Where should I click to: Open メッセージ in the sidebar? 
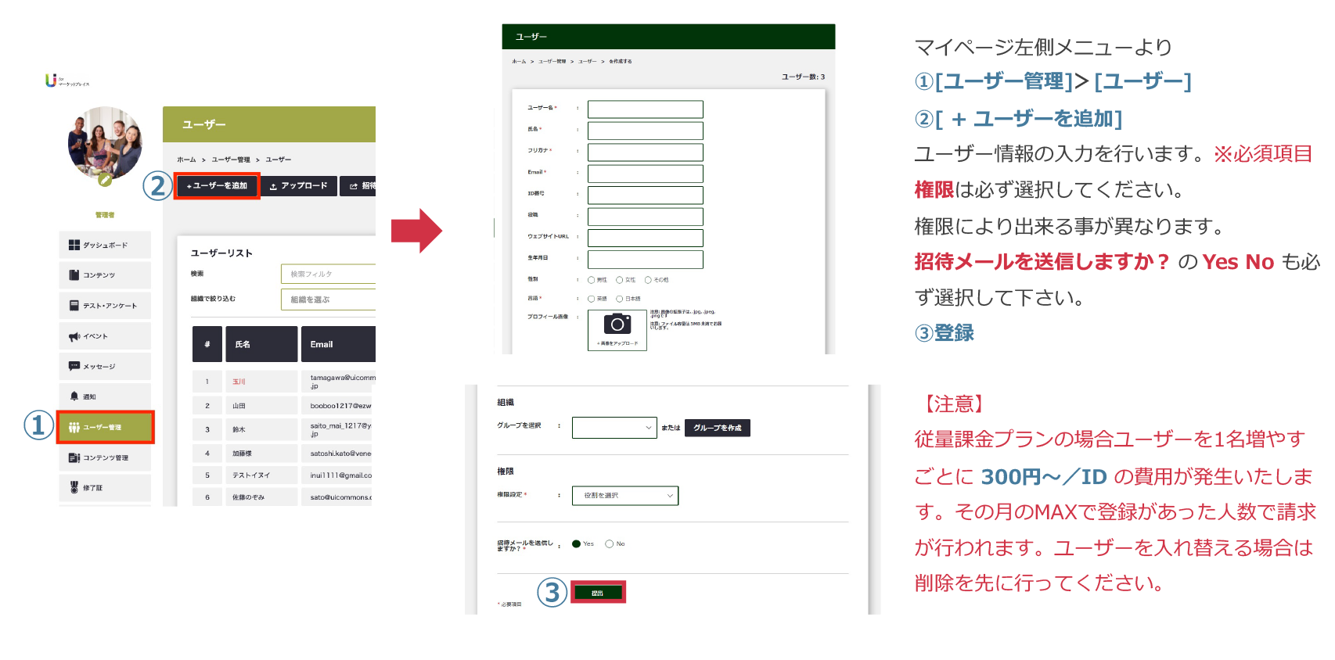click(x=105, y=366)
